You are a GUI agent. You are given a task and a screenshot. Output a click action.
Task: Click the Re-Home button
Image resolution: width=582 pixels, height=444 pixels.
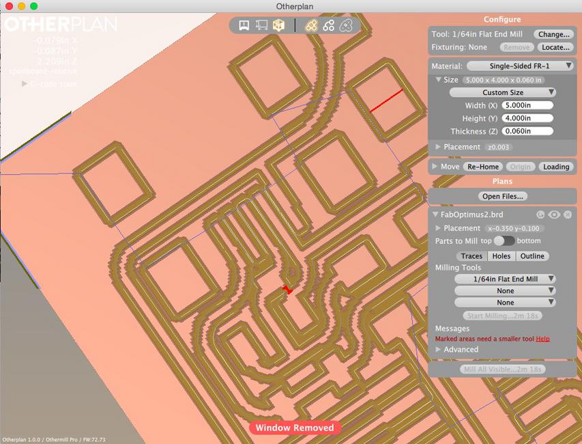tap(483, 167)
